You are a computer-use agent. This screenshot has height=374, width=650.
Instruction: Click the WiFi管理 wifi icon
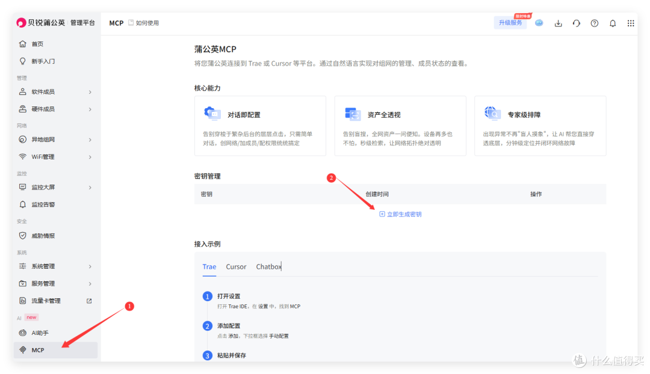[x=23, y=156]
